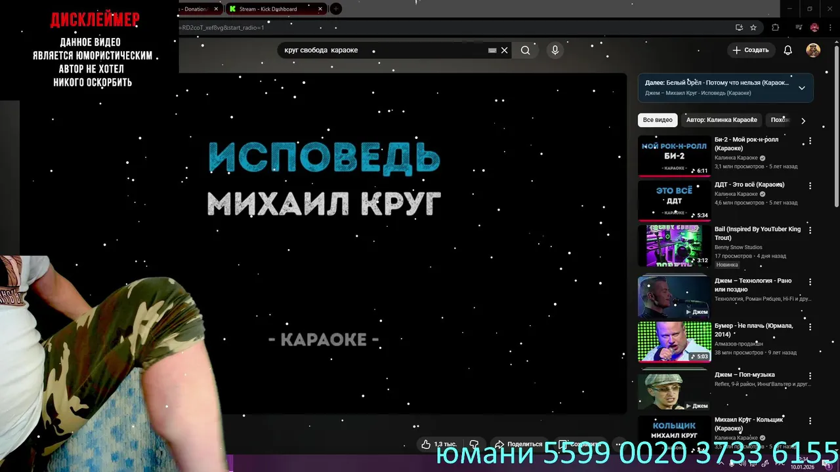Open Джем – Технология - Рано или поздно

click(753, 285)
